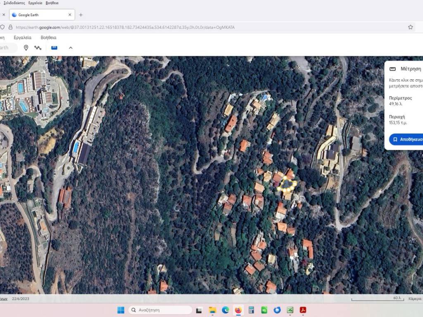Open File Explorer from the taskbar

click(212, 310)
